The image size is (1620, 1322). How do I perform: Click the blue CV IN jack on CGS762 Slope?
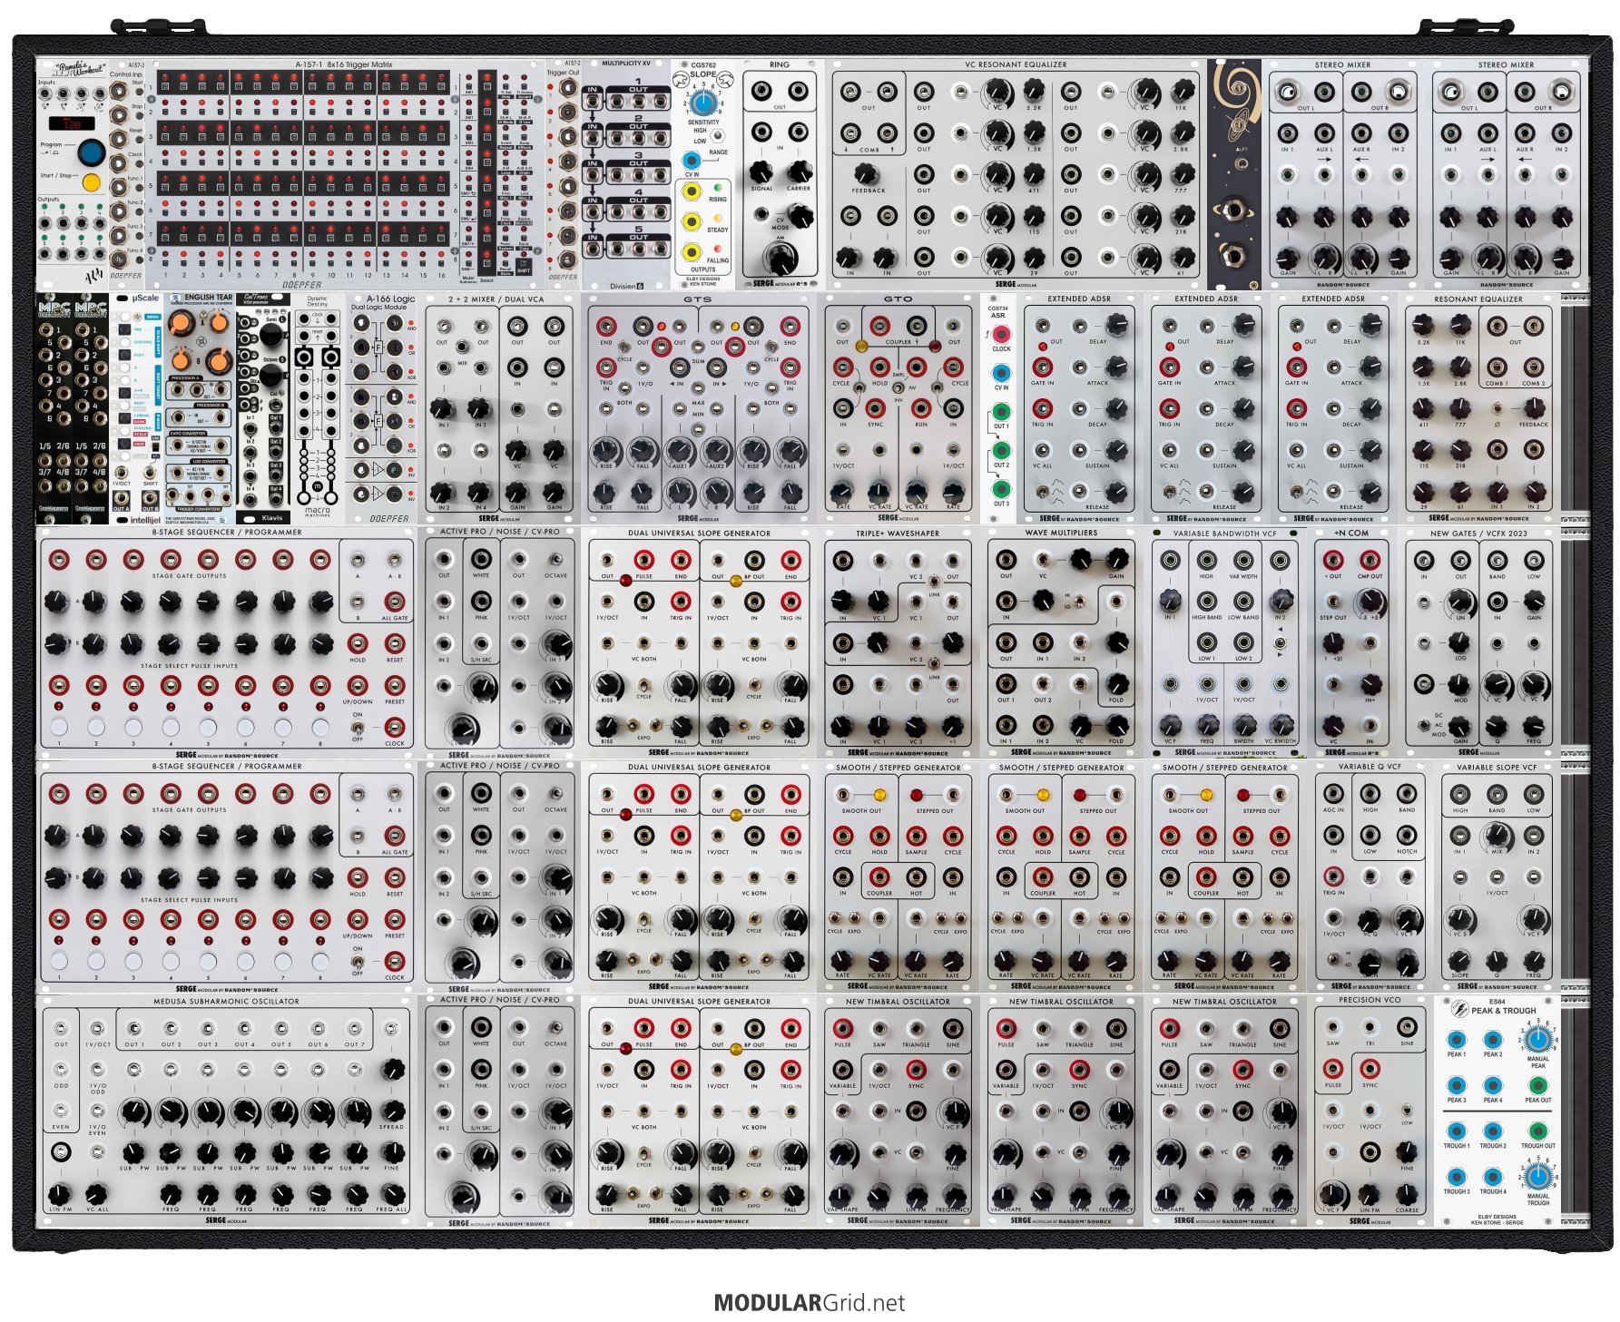point(692,161)
